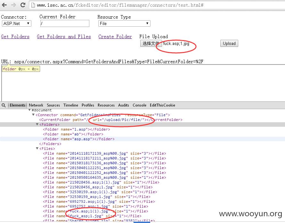Click the Create Folder link
Viewport: 285px width, 223px height.
(115, 37)
